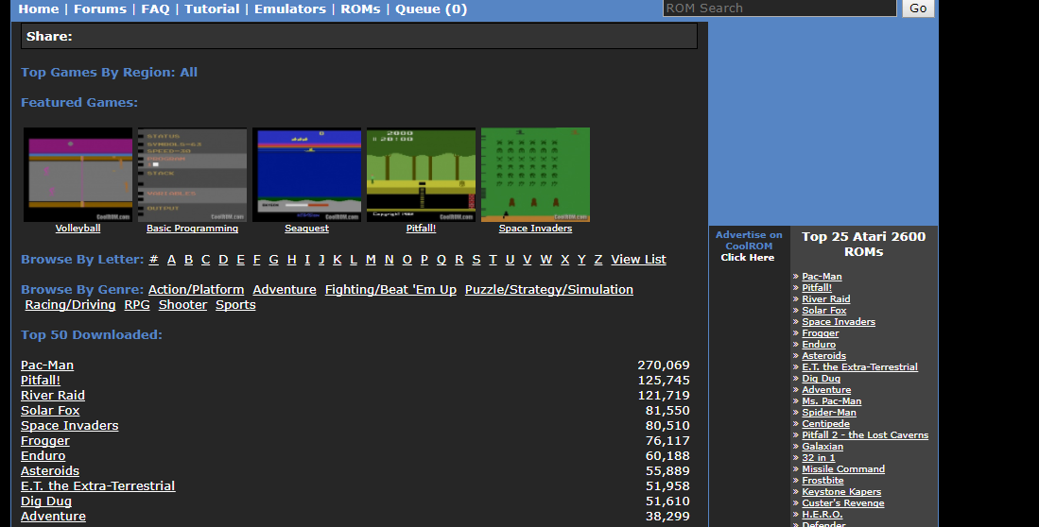Screen dimensions: 1039x527
Task: Open Keystone Kapers sidebar link
Action: (841, 491)
